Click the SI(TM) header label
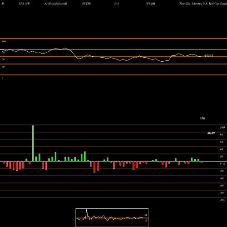Viewport: 227px width, 227px height. pos(86,4)
